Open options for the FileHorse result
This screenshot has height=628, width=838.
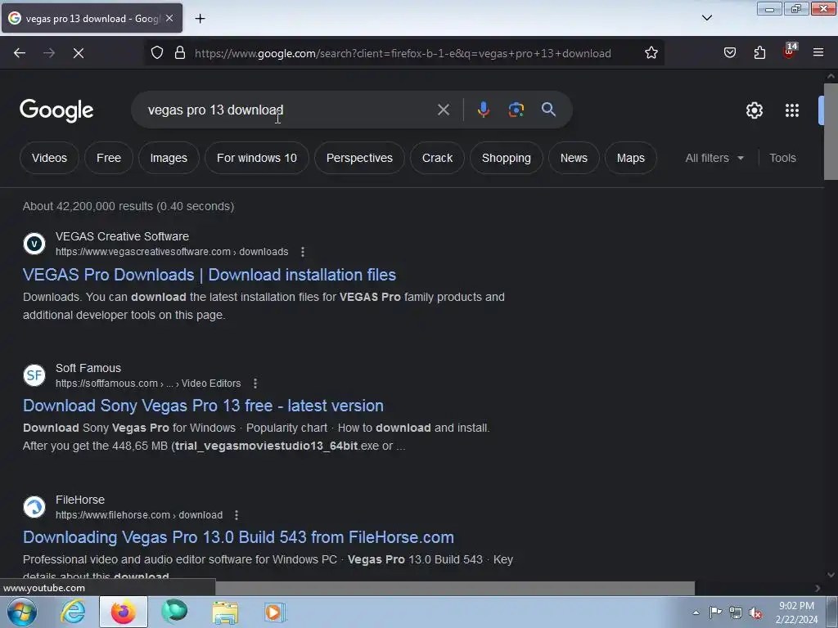click(237, 515)
